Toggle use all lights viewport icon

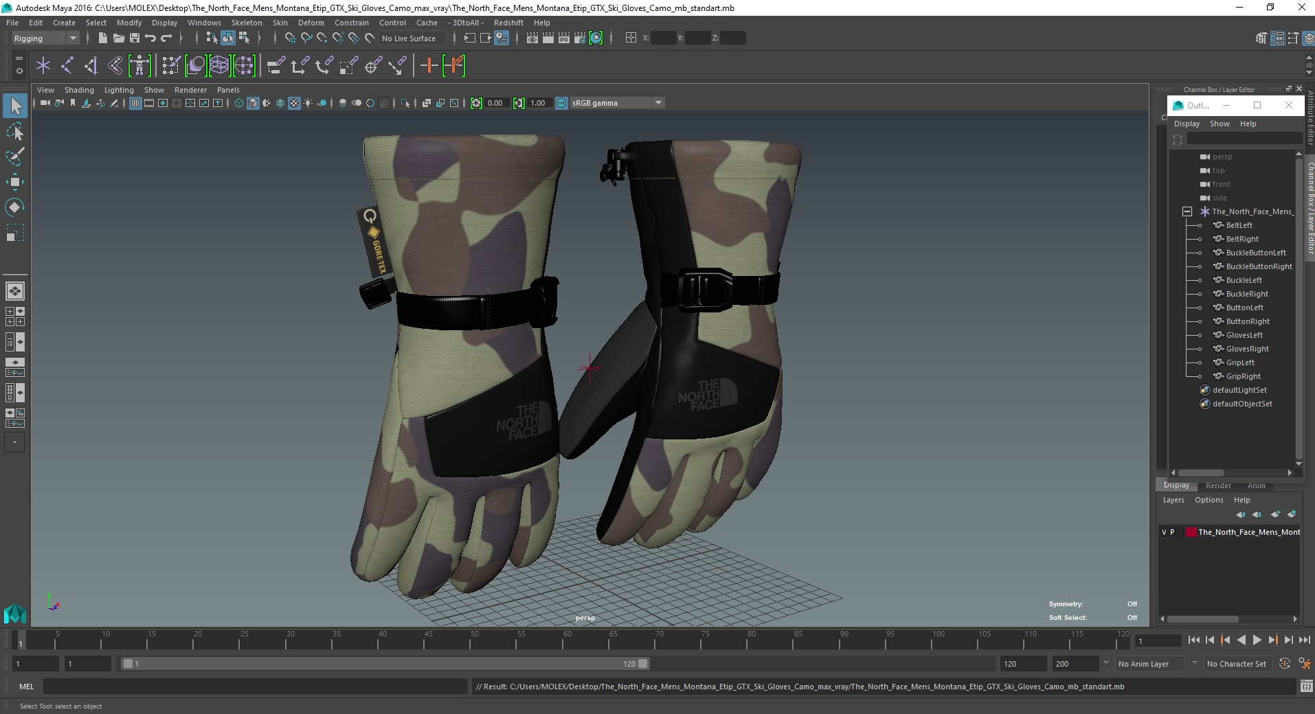coord(308,103)
